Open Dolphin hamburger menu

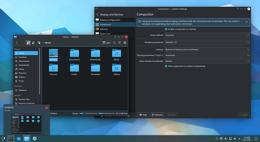[x=125, y=43]
